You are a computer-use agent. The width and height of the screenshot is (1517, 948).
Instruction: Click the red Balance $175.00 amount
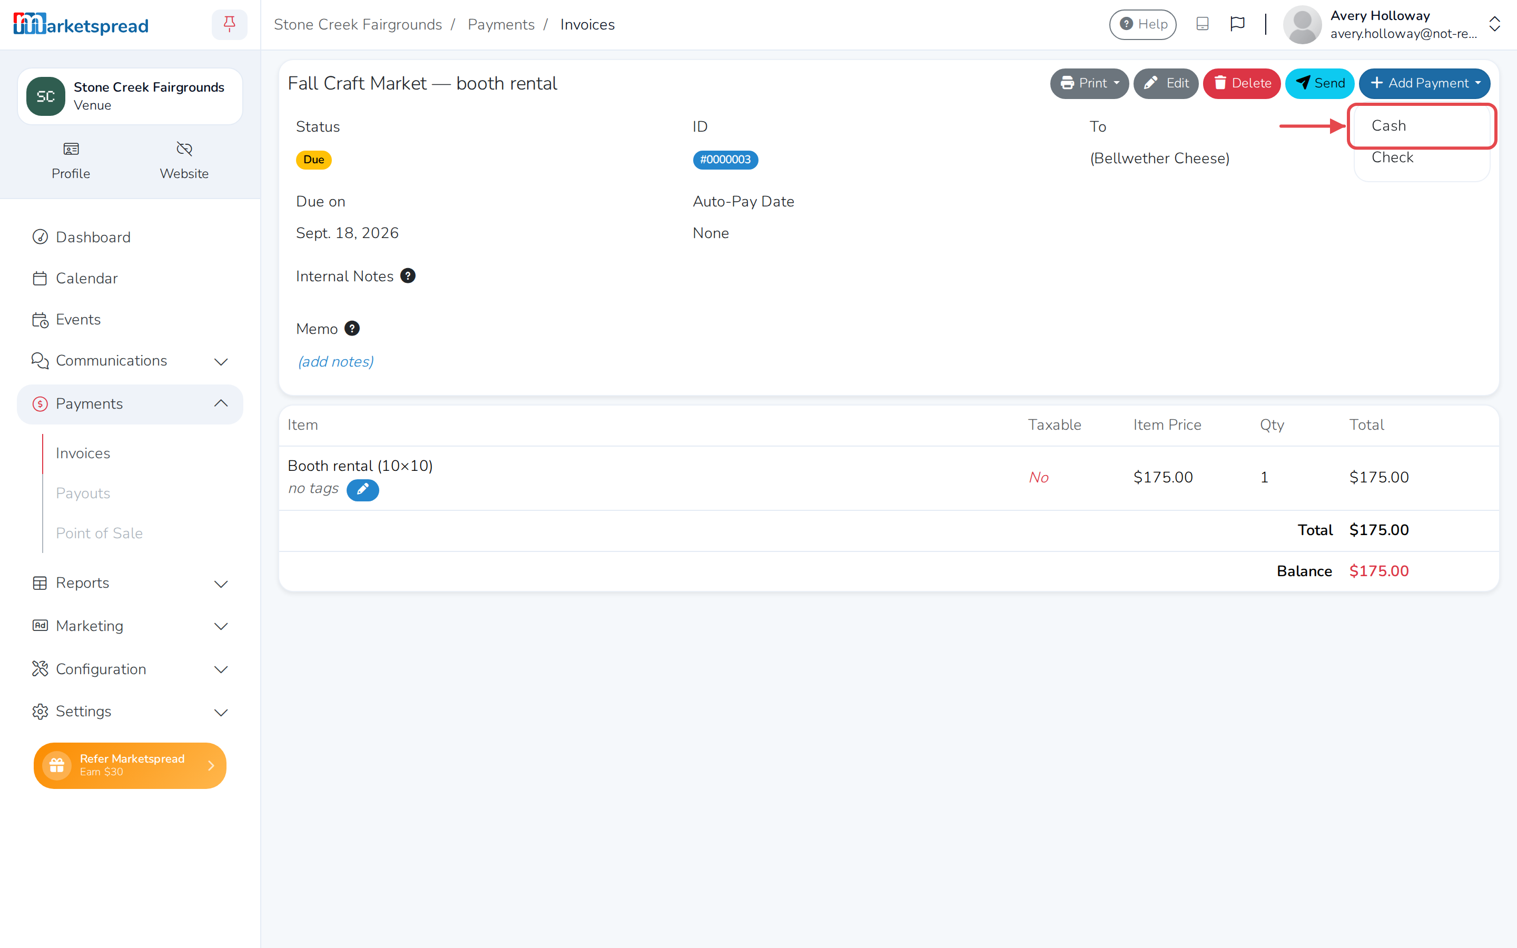[1379, 571]
